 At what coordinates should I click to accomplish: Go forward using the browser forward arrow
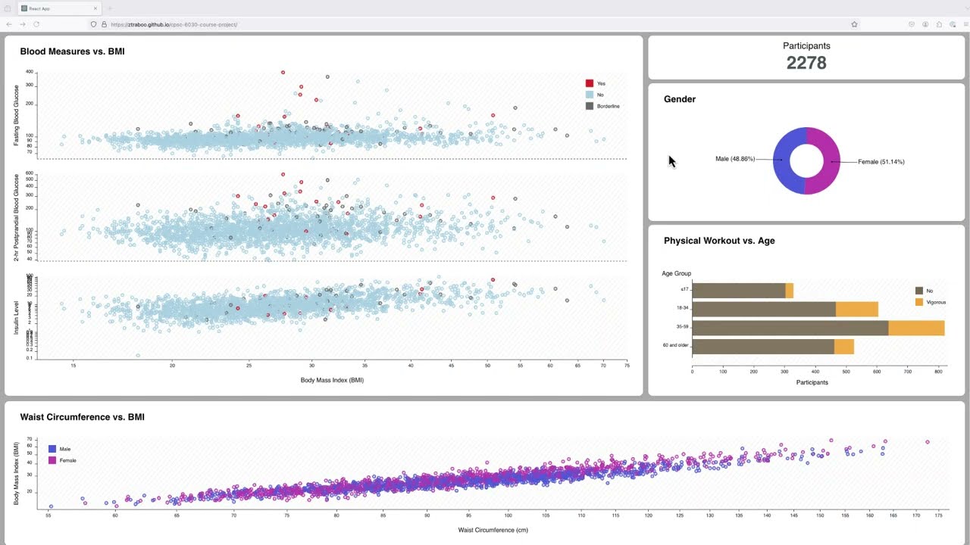22,24
